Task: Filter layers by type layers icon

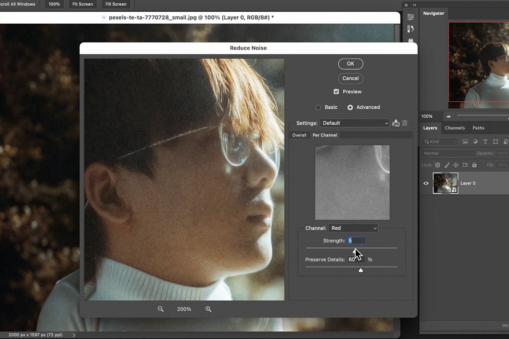Action: [x=485, y=142]
